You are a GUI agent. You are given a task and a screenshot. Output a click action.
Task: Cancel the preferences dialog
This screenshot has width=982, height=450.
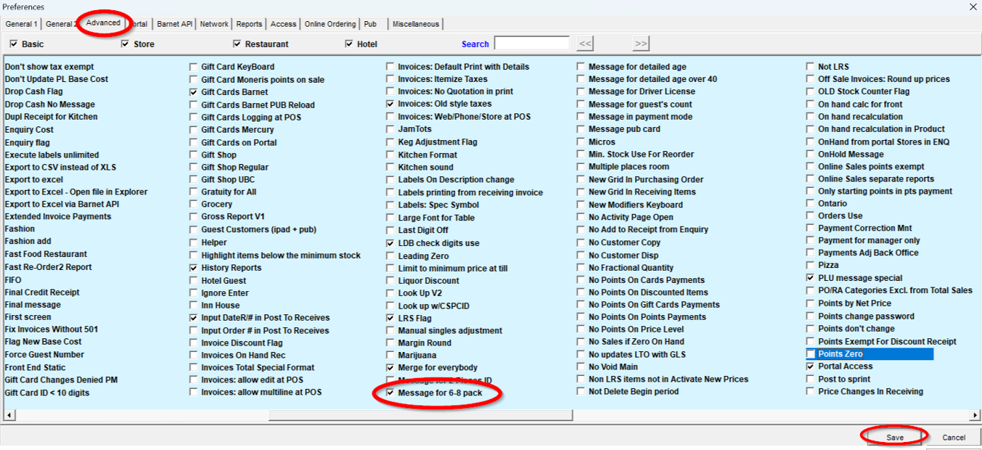click(954, 437)
